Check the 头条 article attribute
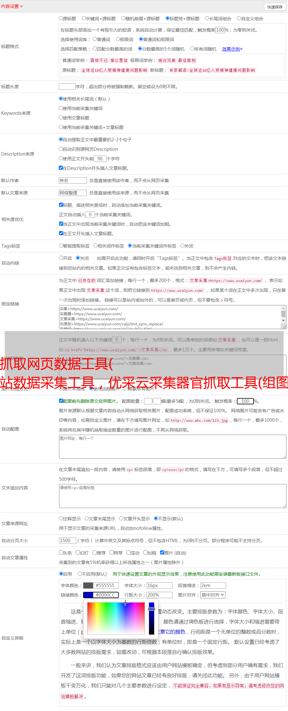 point(61,553)
